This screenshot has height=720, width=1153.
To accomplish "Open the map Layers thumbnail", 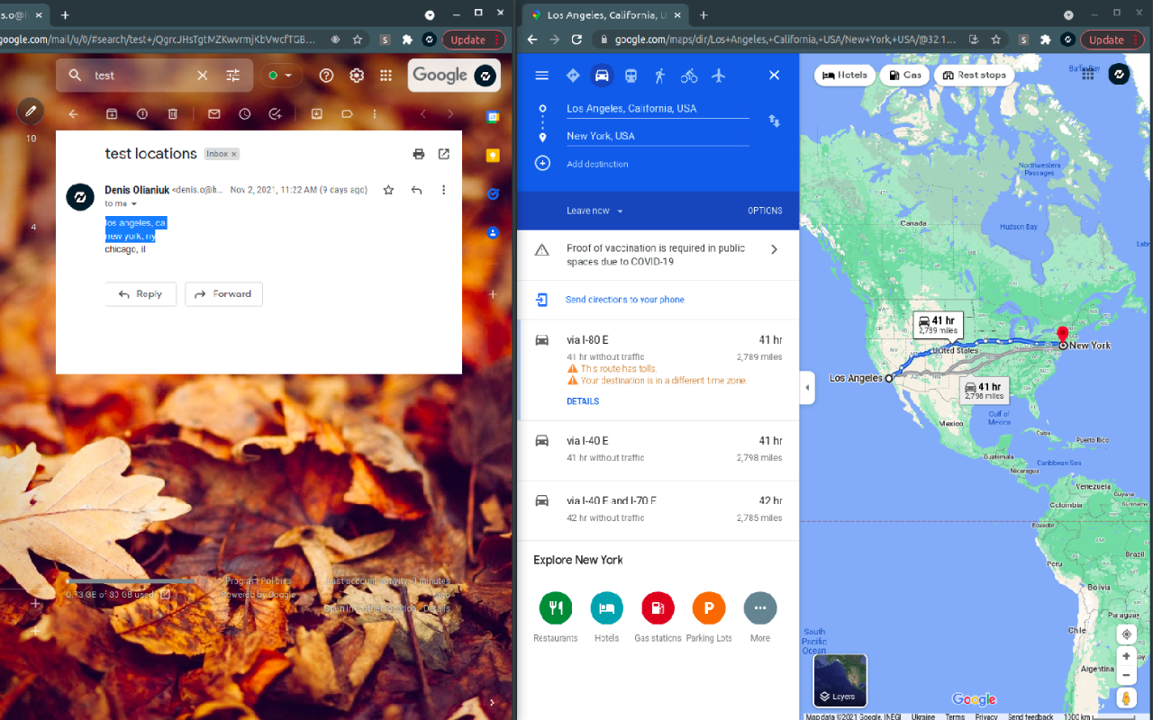I will 840,680.
